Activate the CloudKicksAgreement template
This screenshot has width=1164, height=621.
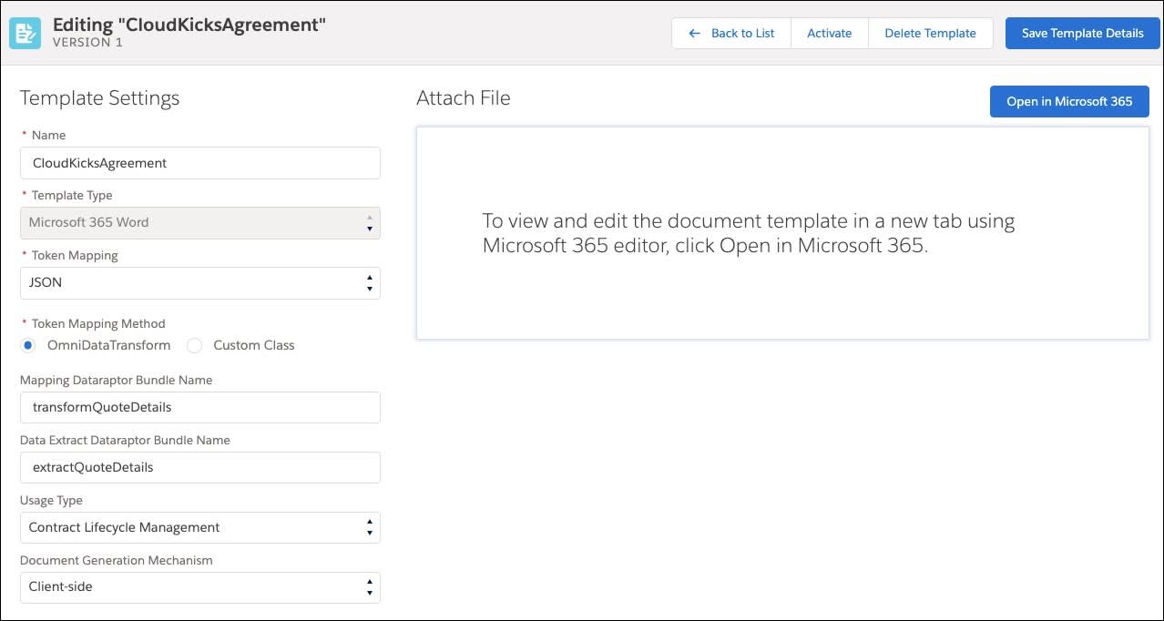click(x=829, y=33)
